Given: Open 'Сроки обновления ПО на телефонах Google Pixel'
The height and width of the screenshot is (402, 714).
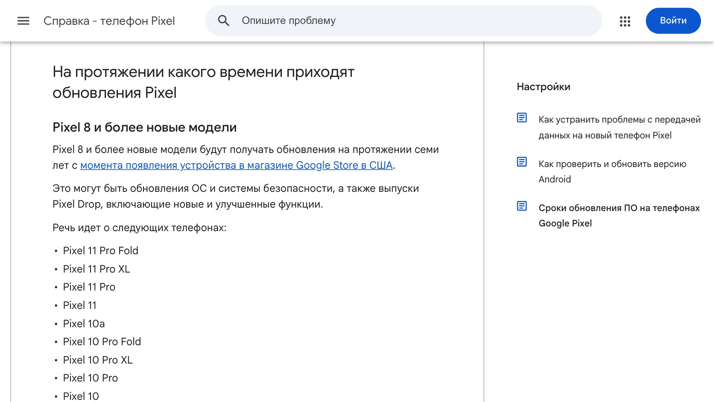Looking at the screenshot, I should pos(619,216).
